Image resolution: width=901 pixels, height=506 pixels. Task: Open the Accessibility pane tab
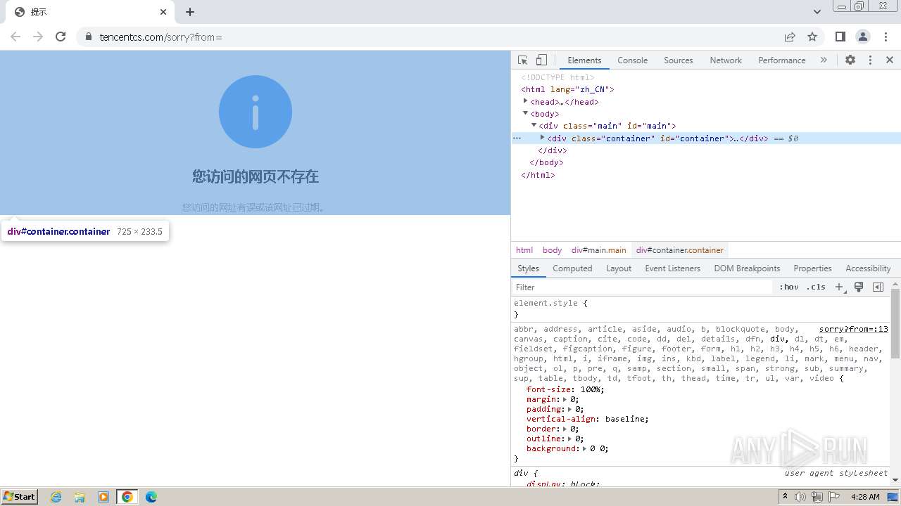click(868, 268)
